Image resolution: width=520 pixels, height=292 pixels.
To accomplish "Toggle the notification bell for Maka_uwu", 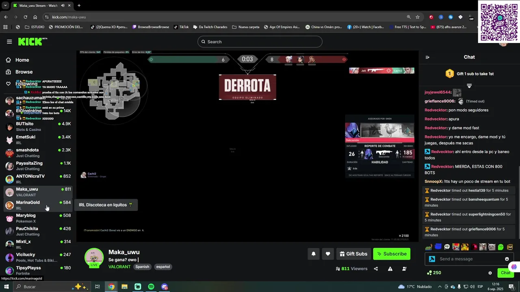I will [x=314, y=254].
